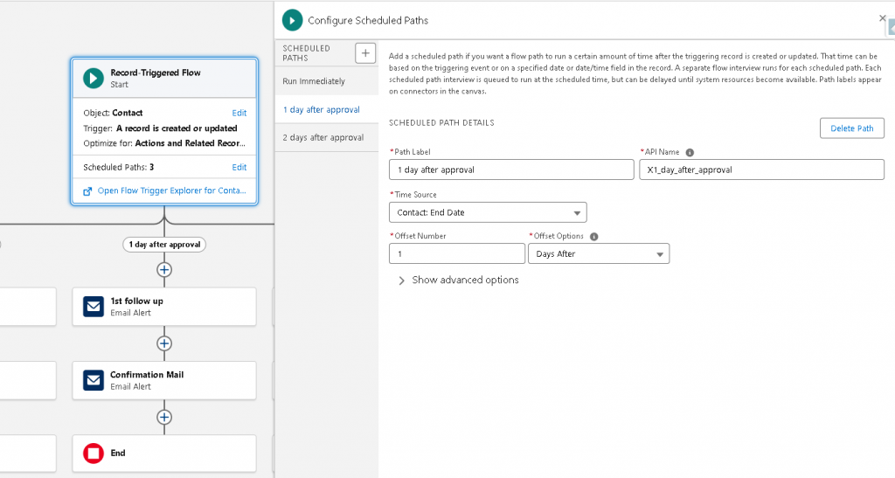Open the Offset Options Days After dropdown
Image resolution: width=895 pixels, height=478 pixels.
598,254
